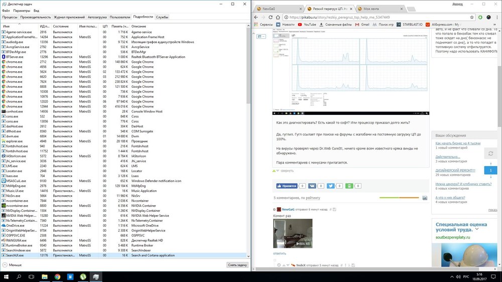Open Windows Start menu

click(6, 276)
